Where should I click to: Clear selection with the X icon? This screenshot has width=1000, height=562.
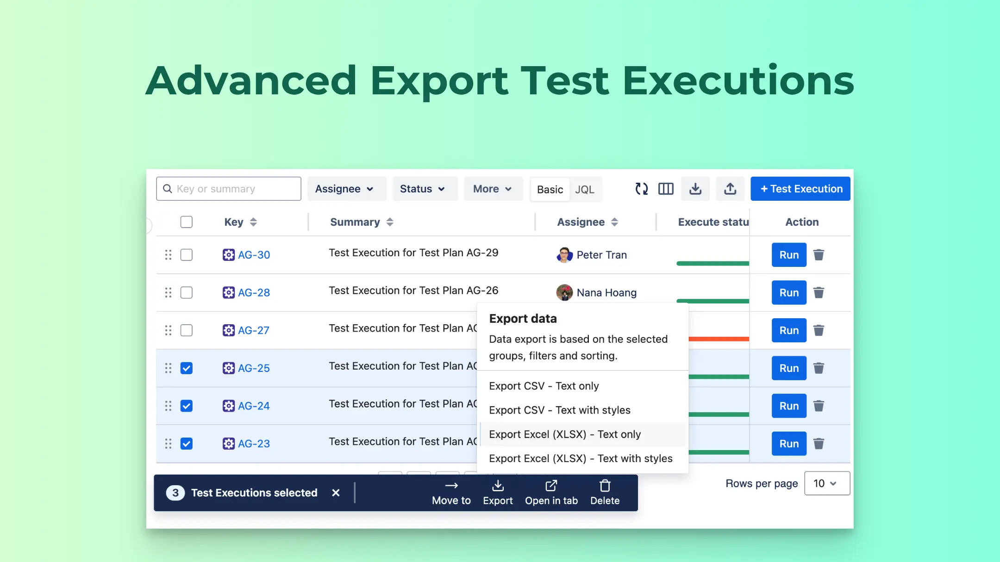(x=336, y=493)
